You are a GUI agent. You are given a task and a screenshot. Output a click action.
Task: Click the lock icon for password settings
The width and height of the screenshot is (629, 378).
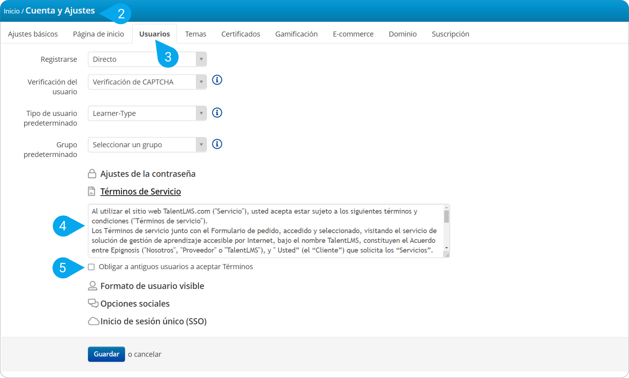[92, 174]
